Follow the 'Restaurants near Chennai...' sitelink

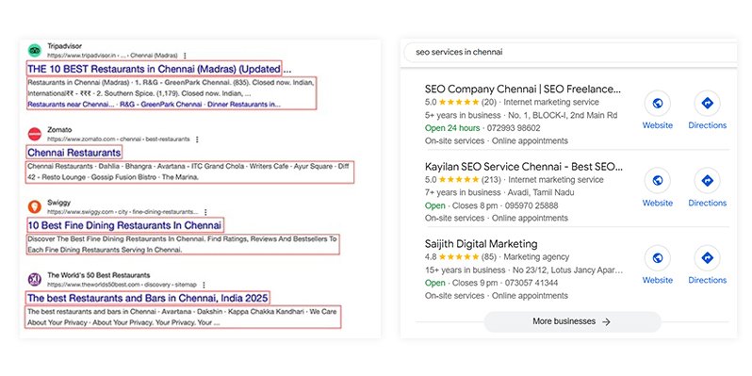point(71,104)
